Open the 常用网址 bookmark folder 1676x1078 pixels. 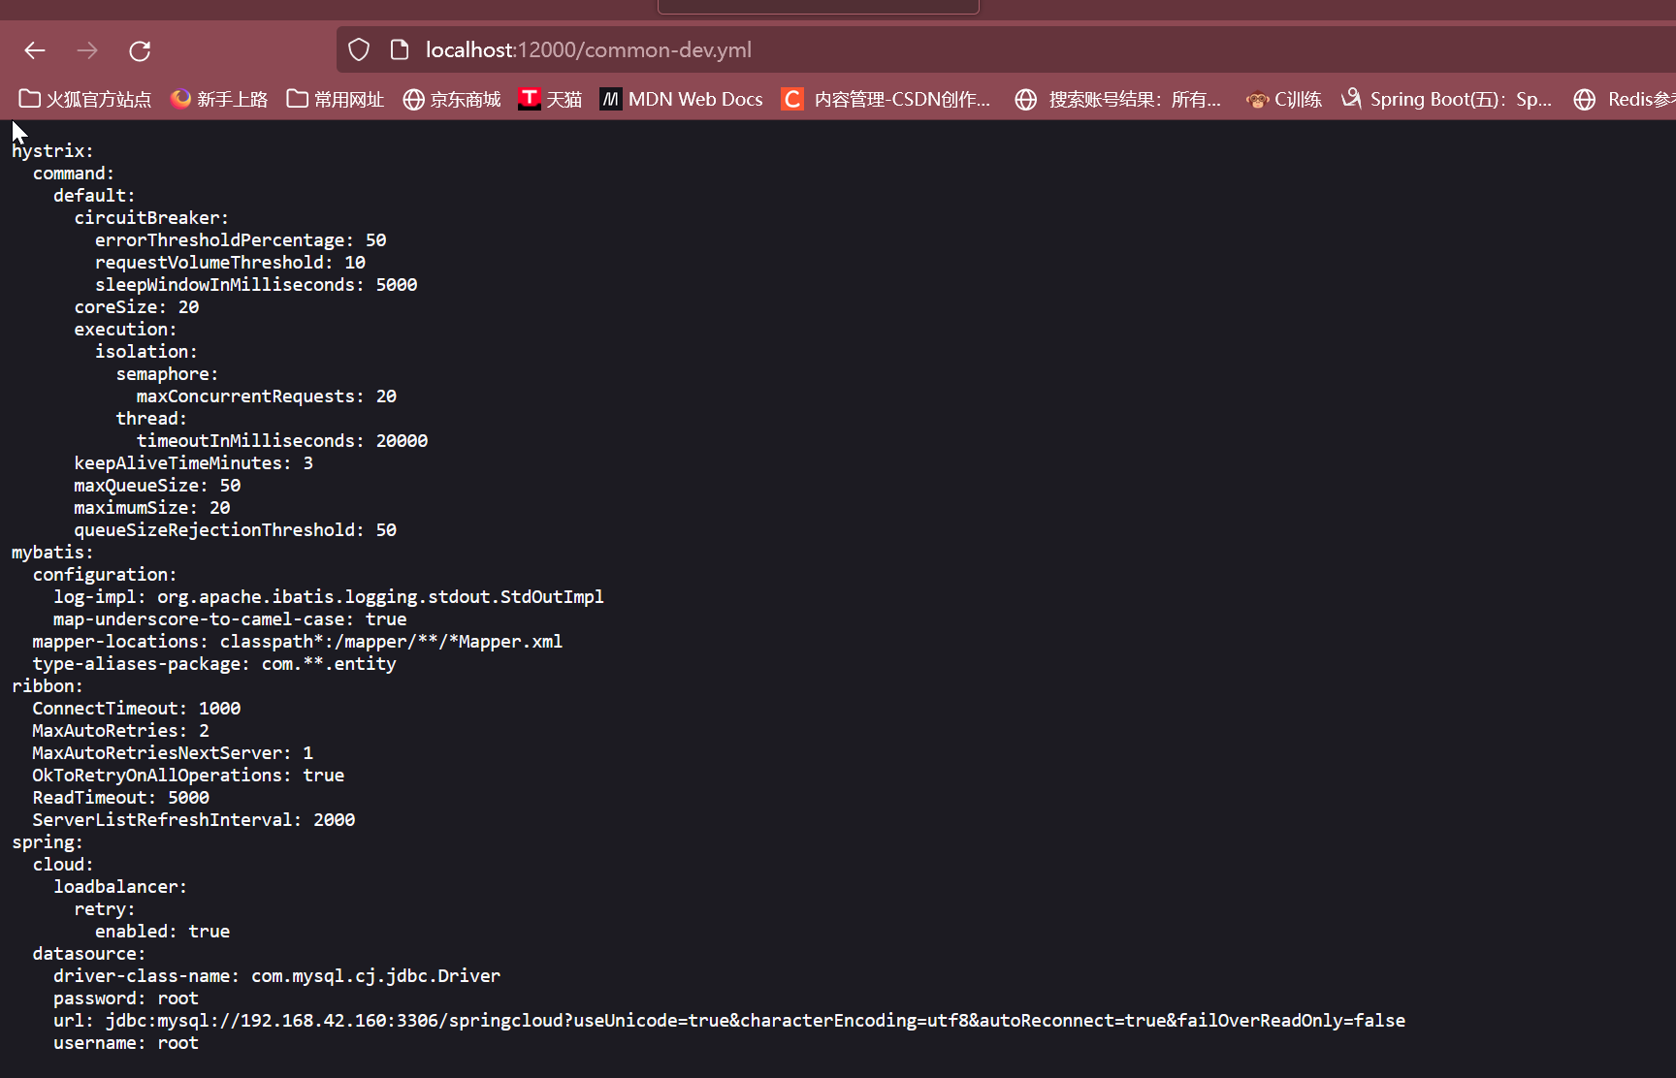pos(336,99)
